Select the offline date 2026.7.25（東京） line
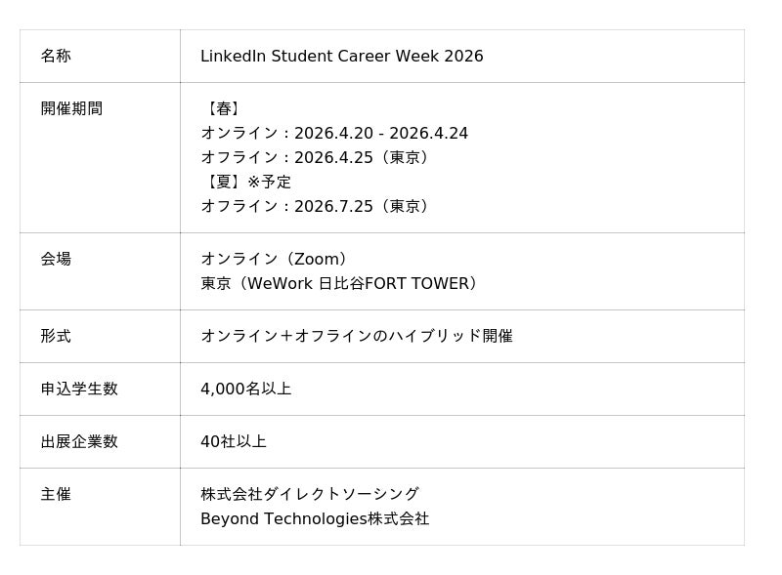Image resolution: width=782 pixels, height=575 pixels. pos(318,207)
